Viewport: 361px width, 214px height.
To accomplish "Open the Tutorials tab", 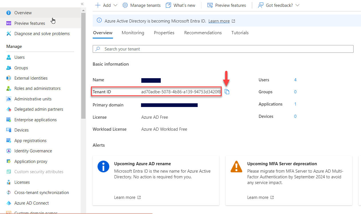I will click(x=240, y=33).
